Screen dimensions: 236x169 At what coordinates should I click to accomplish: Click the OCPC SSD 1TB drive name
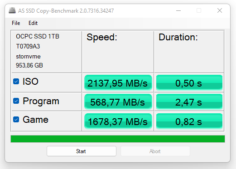(38, 36)
